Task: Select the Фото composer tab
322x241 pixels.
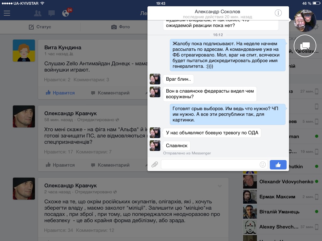Action: tap(120, 27)
